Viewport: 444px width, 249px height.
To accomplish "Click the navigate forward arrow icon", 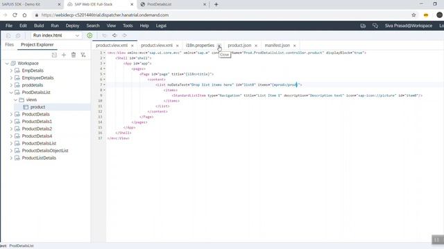I will tap(125, 35).
